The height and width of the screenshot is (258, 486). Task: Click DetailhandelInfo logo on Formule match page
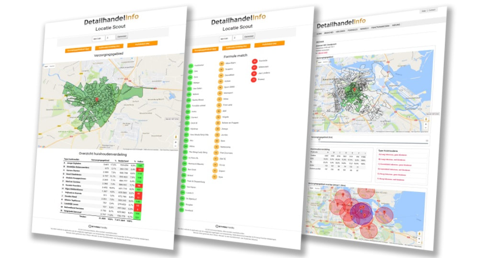point(238,20)
